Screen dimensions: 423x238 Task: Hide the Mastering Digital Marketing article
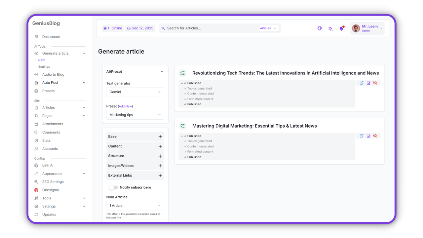coord(375,136)
